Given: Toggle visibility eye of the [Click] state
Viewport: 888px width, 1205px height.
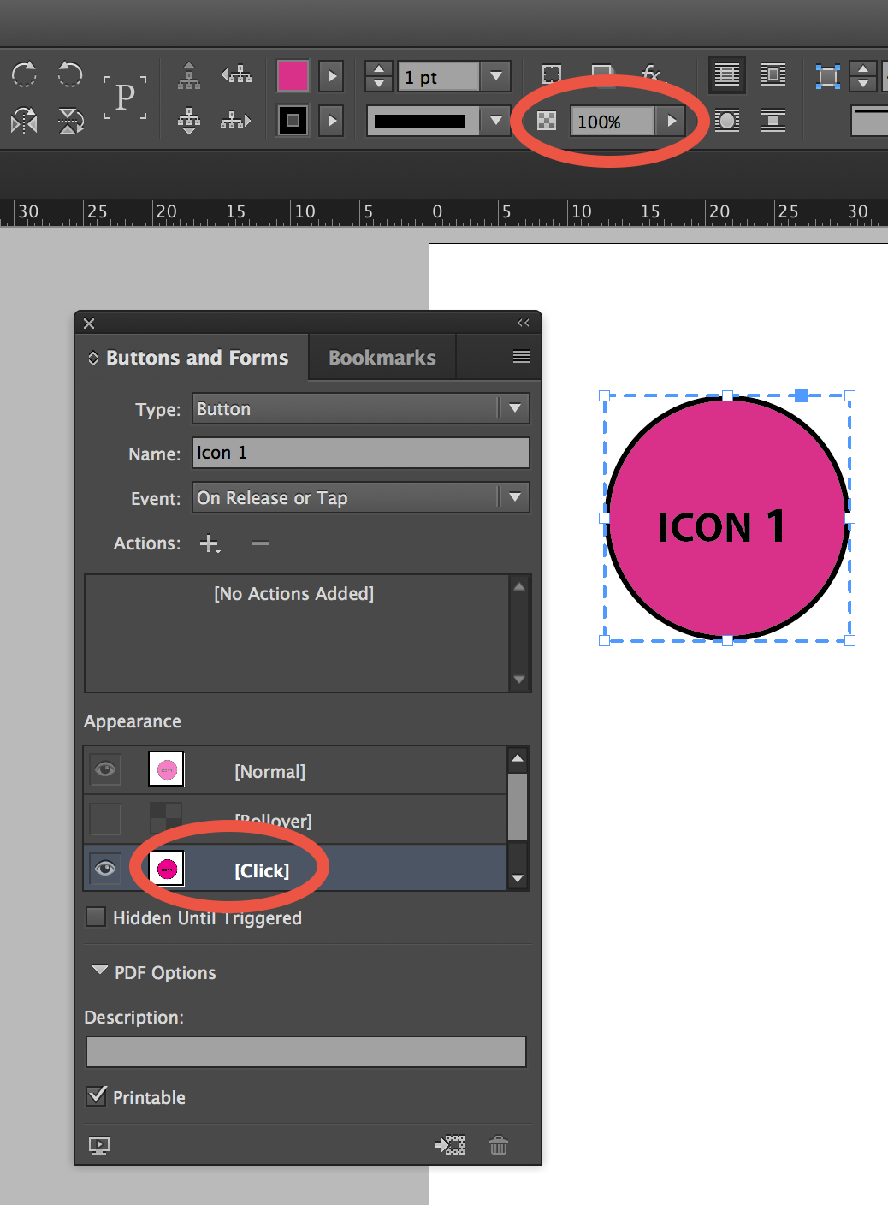Looking at the screenshot, I should 105,869.
